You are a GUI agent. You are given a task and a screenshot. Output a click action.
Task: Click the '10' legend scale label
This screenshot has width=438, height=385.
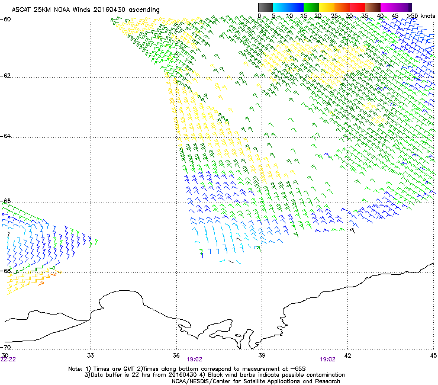click(x=289, y=16)
